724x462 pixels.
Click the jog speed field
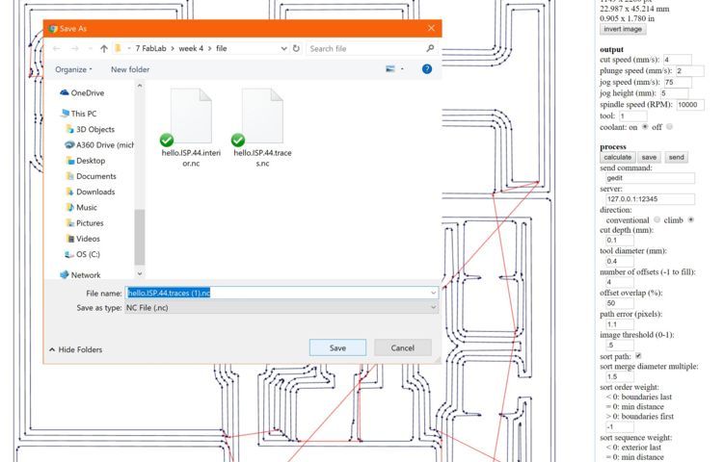[x=678, y=82]
